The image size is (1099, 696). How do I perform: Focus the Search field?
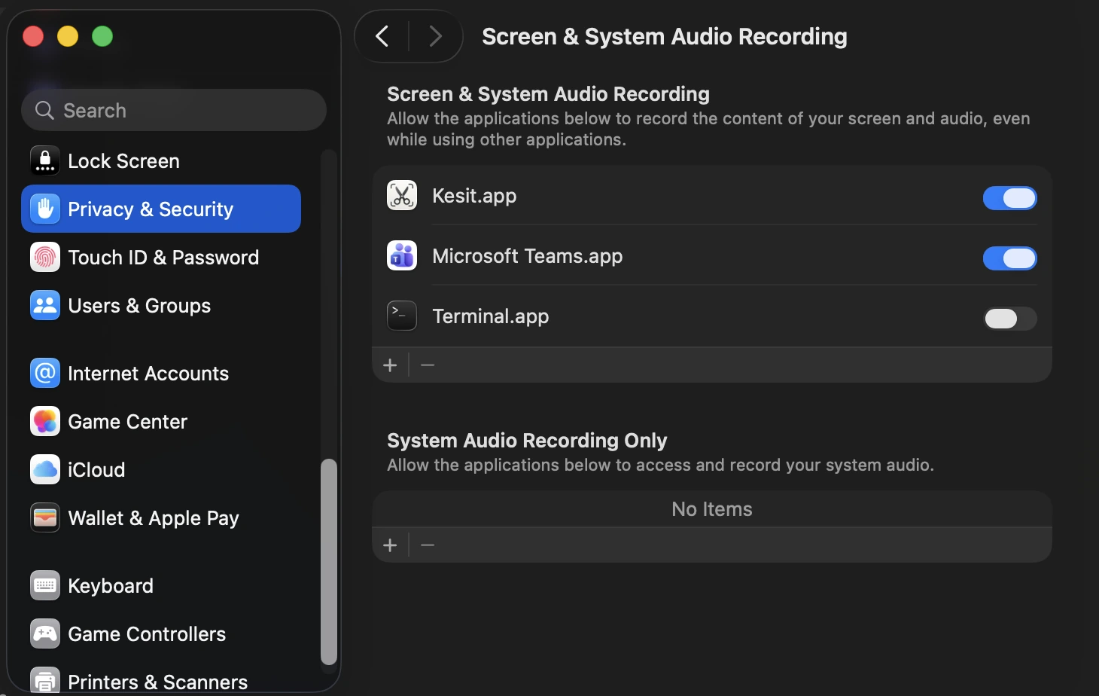tap(174, 110)
